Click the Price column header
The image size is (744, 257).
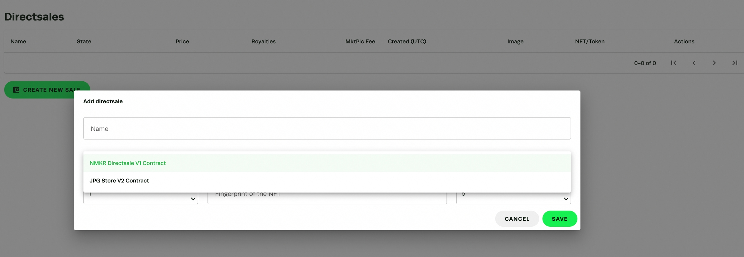pyautogui.click(x=182, y=41)
